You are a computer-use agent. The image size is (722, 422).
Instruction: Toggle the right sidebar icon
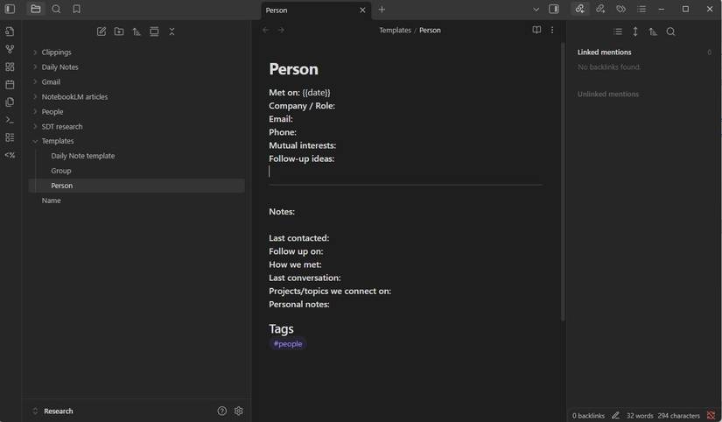554,10
